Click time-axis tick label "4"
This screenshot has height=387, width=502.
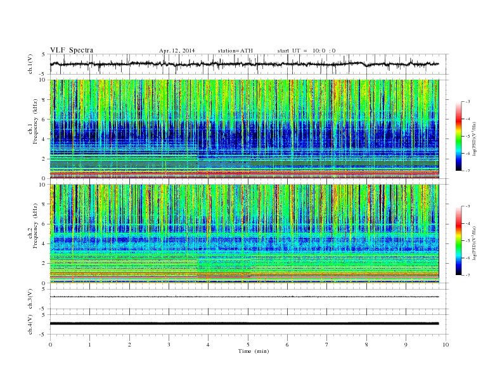pyautogui.click(x=208, y=345)
